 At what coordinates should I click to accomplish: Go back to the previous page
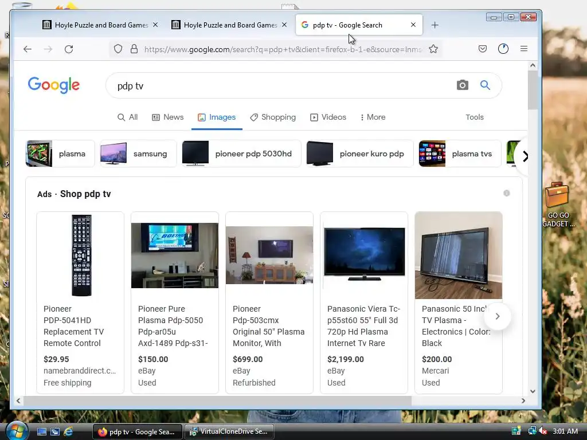(28, 49)
